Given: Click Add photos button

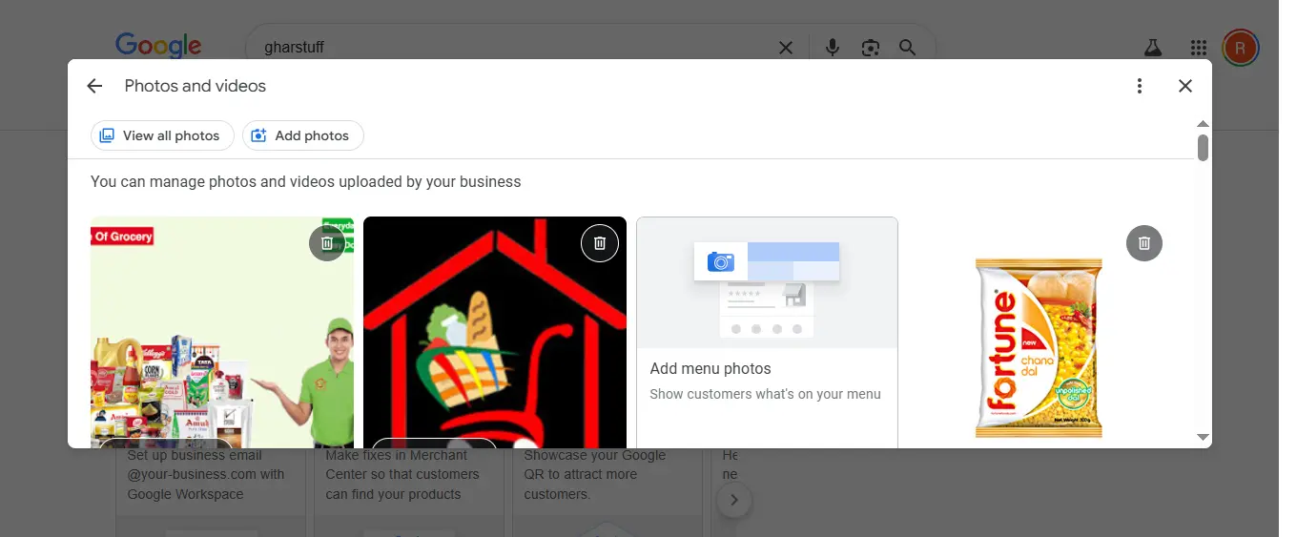Looking at the screenshot, I should click(303, 135).
